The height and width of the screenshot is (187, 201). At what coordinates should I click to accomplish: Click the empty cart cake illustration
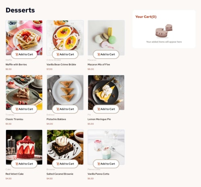click(164, 31)
